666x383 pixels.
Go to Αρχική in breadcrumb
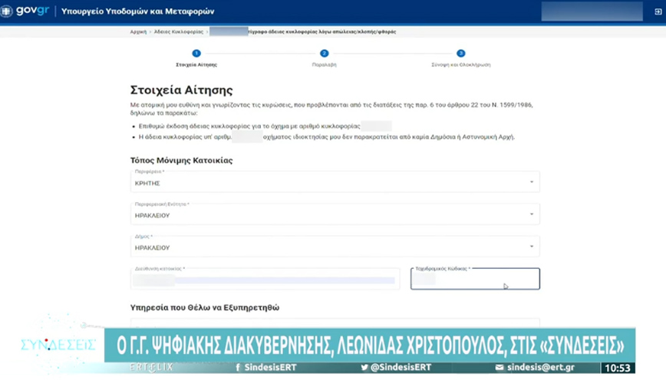tap(138, 32)
